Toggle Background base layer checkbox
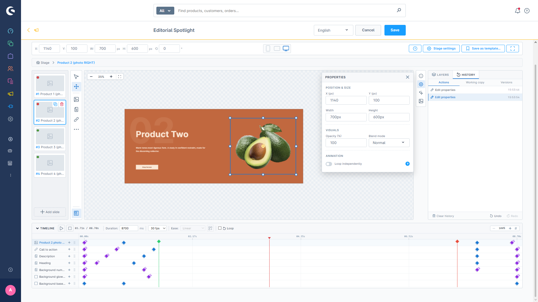Screen dimensions: 538x302 tap(36, 284)
